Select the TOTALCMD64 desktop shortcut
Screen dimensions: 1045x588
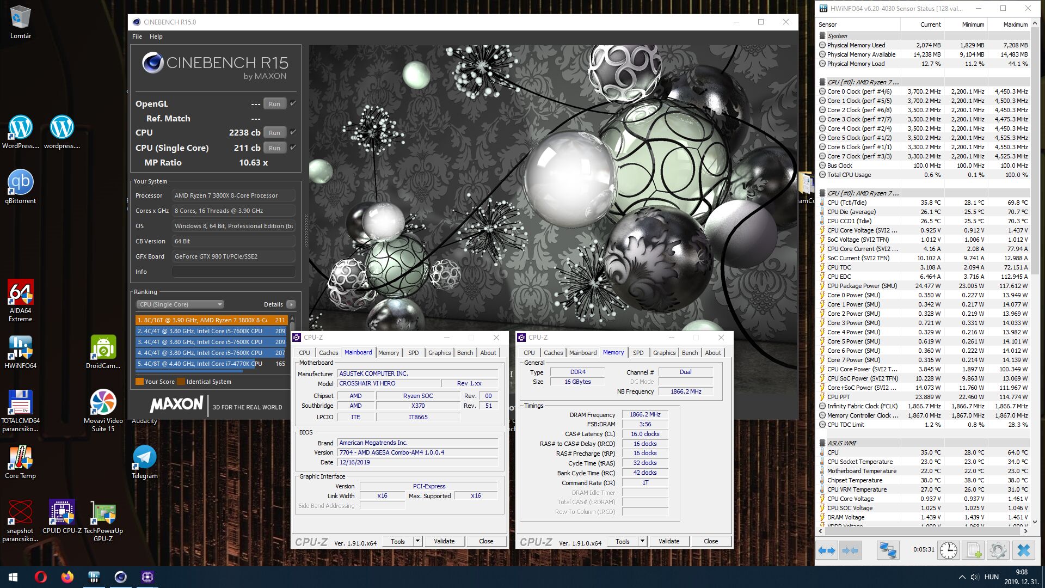point(20,411)
